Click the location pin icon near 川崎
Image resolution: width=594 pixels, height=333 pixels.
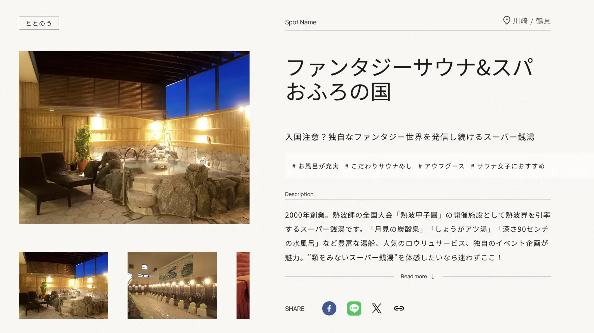[506, 21]
